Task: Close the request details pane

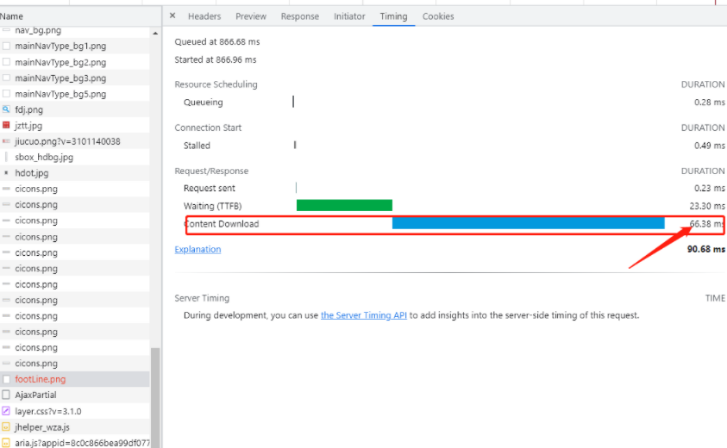Action: point(172,16)
